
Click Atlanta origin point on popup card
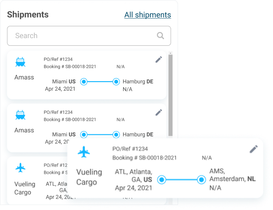pos(161,180)
